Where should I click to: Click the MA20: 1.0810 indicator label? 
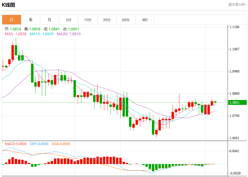pyautogui.click(x=69, y=34)
